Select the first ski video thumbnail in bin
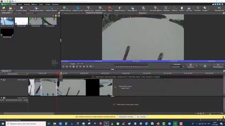The image size is (225, 126). (7, 21)
